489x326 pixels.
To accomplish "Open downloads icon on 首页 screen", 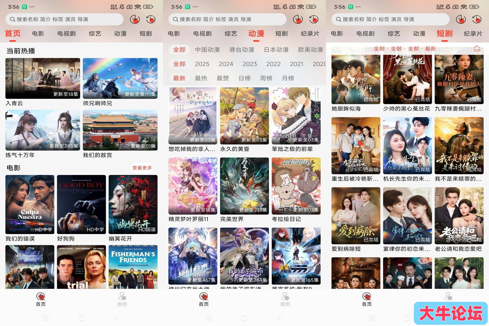I will click(135, 19).
